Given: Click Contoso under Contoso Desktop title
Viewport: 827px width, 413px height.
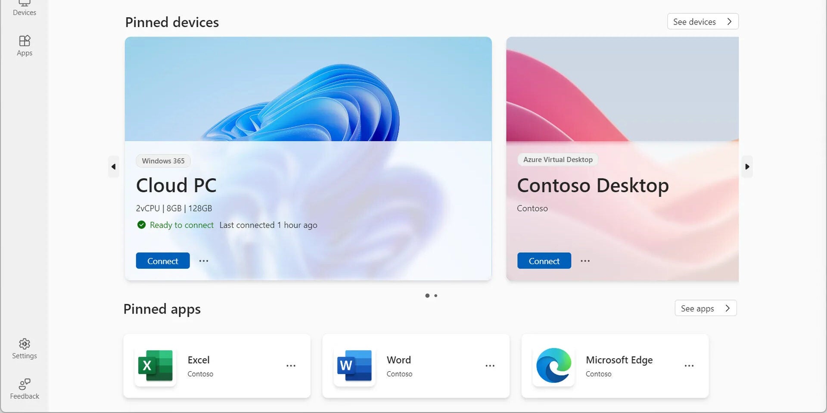Looking at the screenshot, I should point(532,208).
